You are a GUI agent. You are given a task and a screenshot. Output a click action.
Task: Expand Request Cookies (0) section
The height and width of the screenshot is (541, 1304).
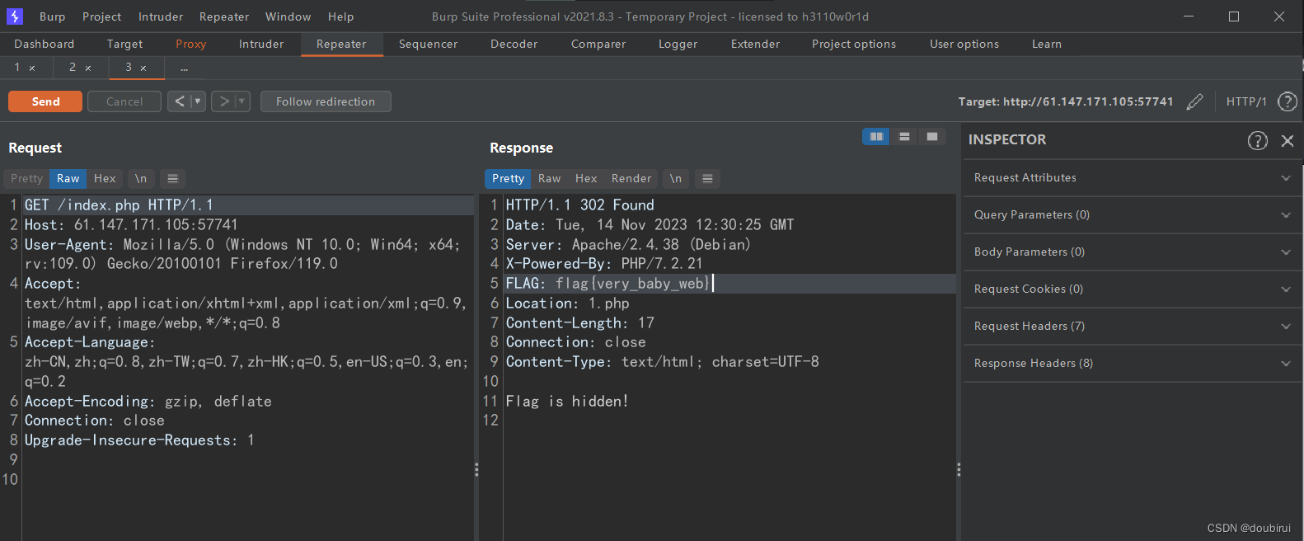[1133, 289]
